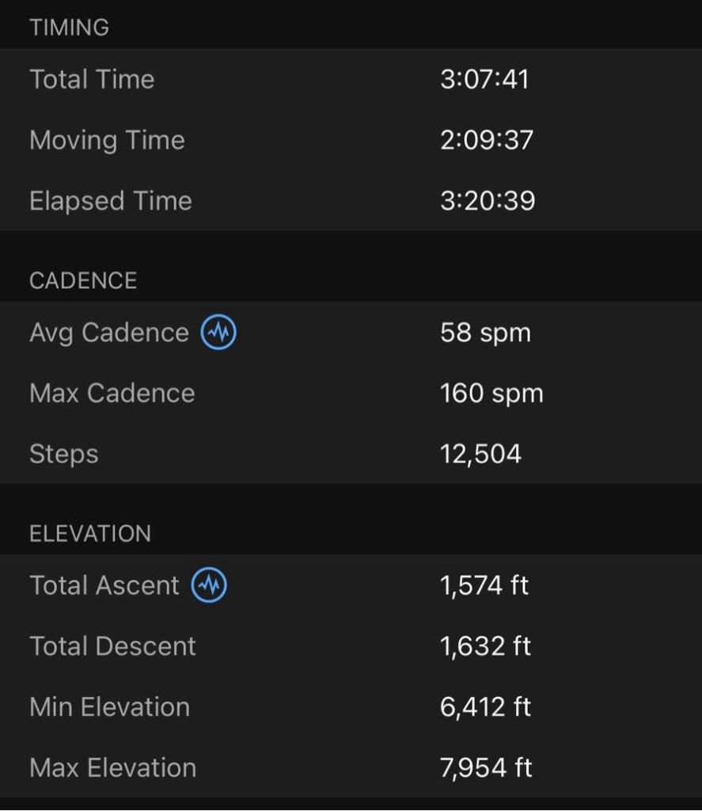Select the Total Time row label
The width and height of the screenshot is (702, 811).
tap(92, 79)
